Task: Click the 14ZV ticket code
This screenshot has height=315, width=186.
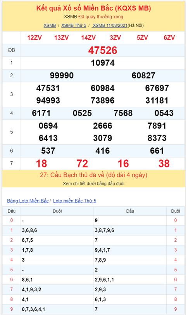Action: 88,38
